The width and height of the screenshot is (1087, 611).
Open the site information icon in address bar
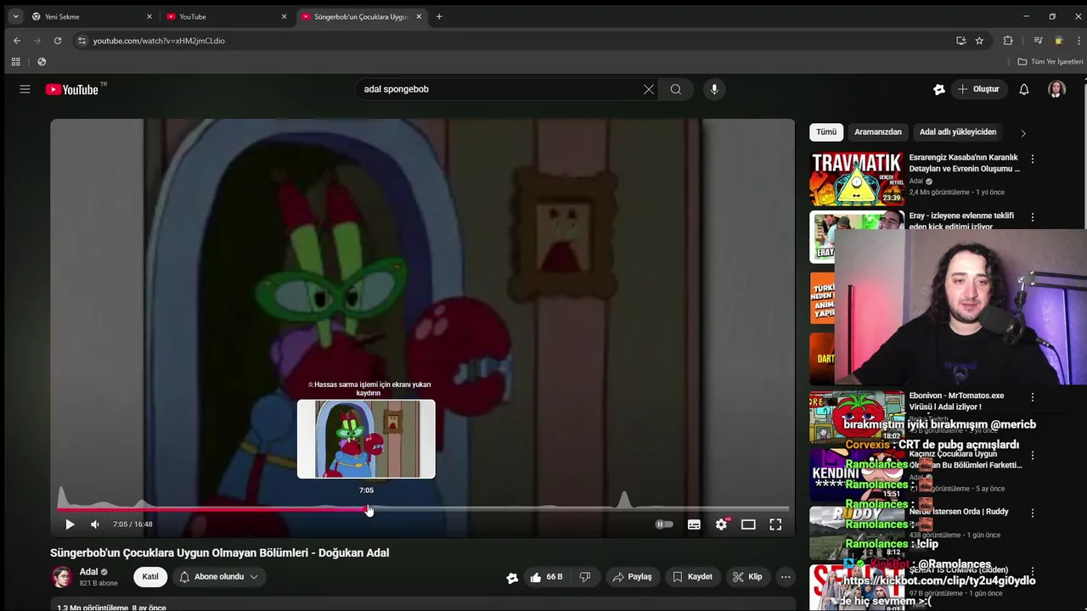[x=82, y=41]
